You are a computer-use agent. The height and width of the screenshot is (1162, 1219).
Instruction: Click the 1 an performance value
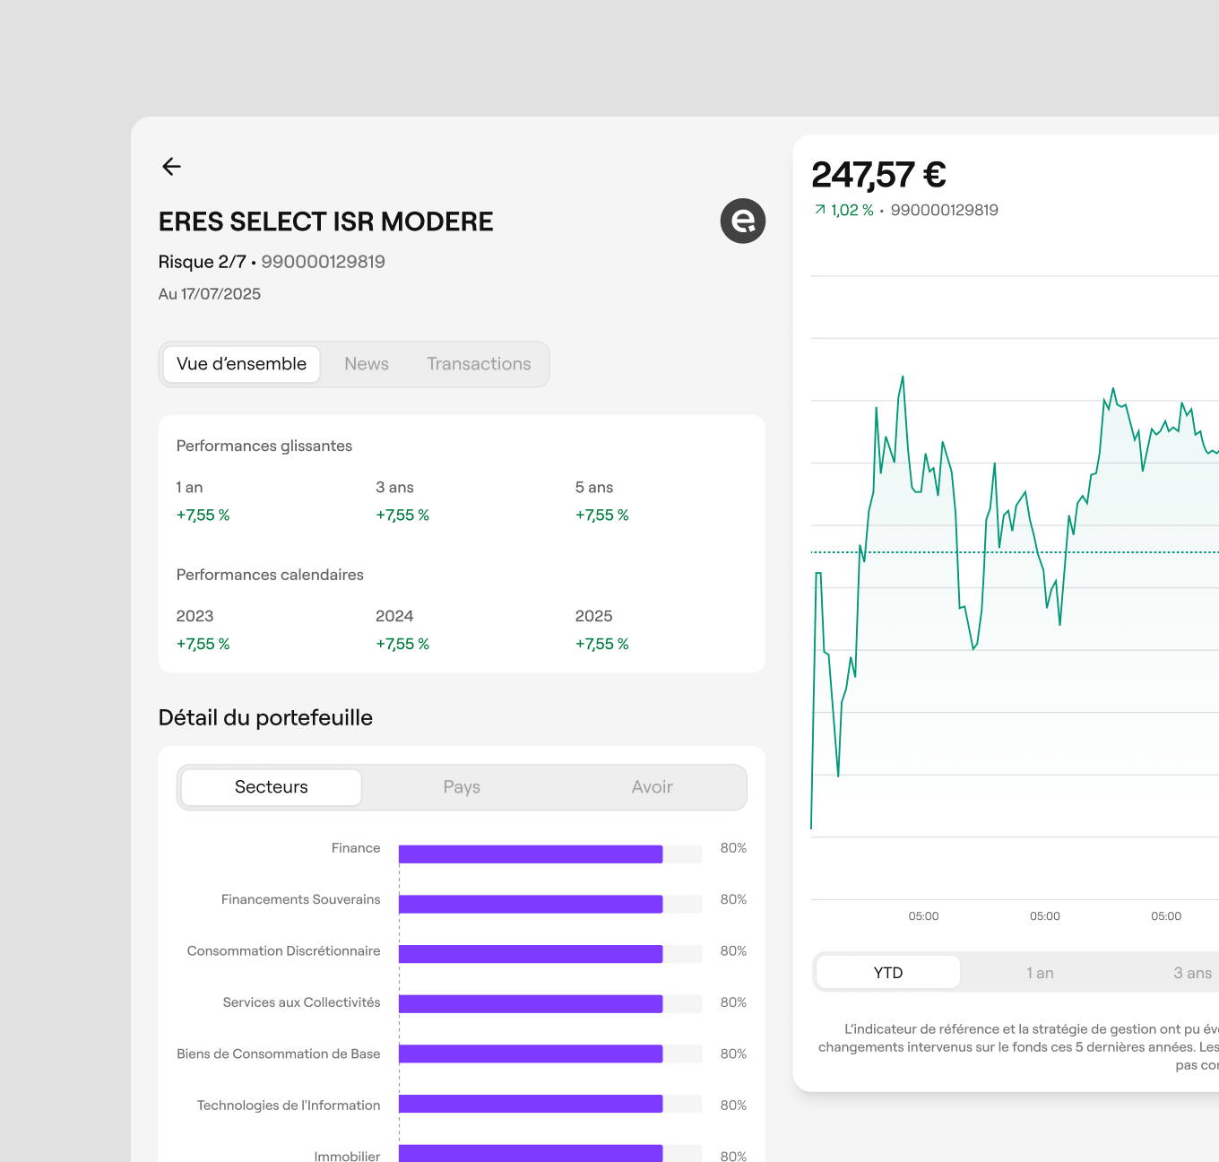[x=203, y=516]
